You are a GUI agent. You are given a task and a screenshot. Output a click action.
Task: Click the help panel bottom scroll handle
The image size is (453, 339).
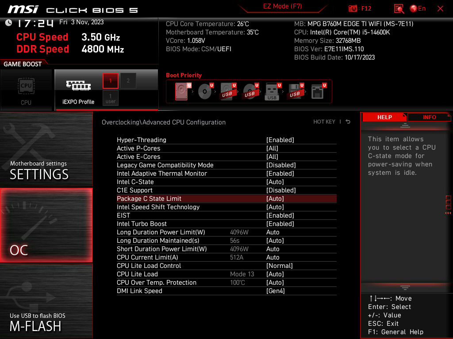[x=405, y=288]
